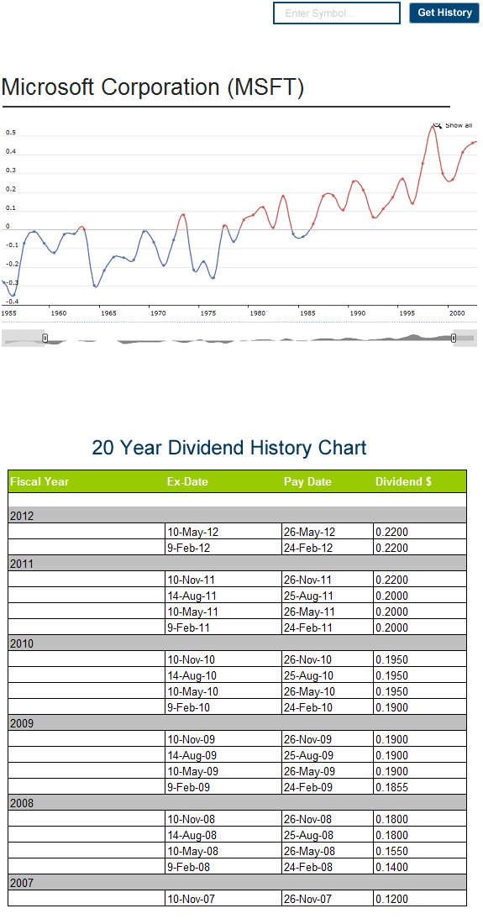Select the 9-Feb-11 ex-date cell
This screenshot has height=924, width=483.
pyautogui.click(x=223, y=627)
